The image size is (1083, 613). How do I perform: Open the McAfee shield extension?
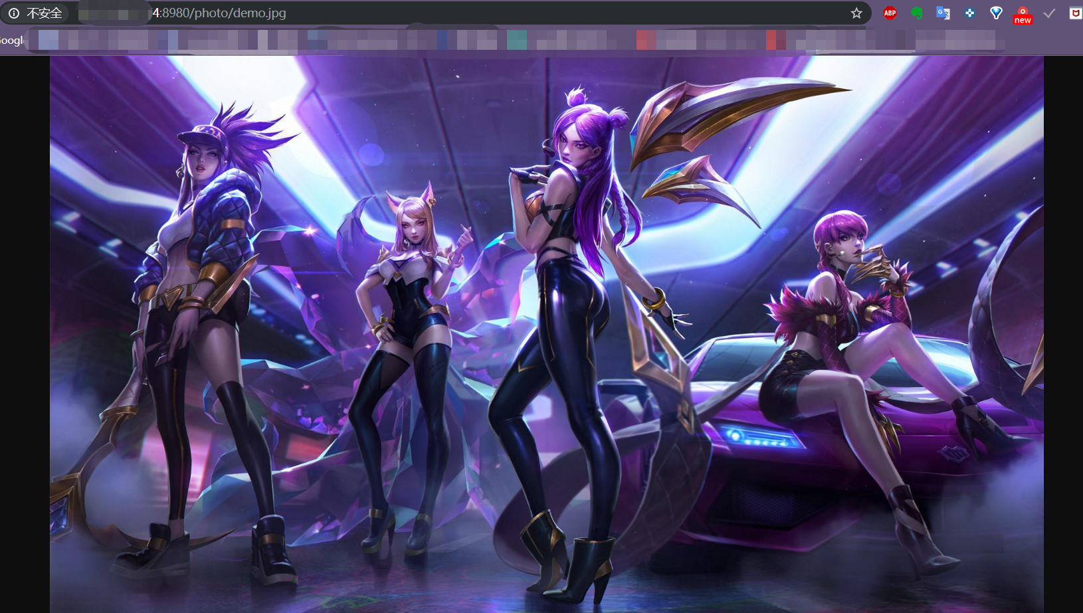tap(1076, 13)
